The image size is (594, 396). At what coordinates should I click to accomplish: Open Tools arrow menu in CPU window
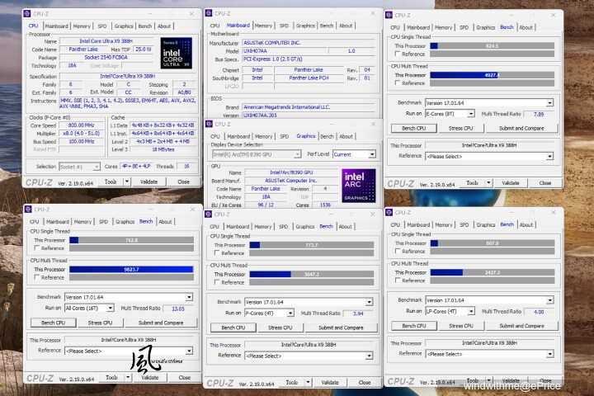click(127, 181)
